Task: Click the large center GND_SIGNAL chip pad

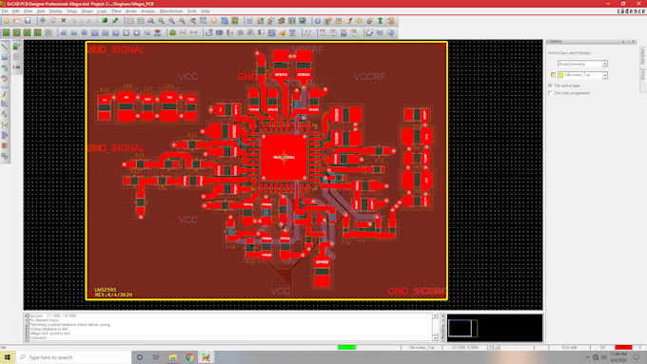Action: (284, 157)
